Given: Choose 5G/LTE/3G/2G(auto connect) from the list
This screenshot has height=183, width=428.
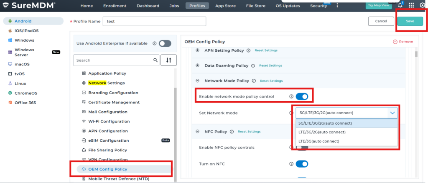Looking at the screenshot, I should [346, 123].
